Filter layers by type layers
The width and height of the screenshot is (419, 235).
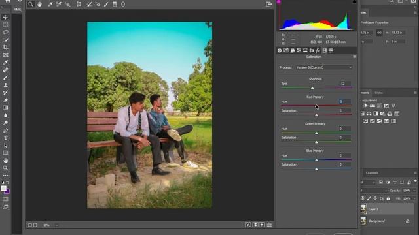(x=395, y=183)
